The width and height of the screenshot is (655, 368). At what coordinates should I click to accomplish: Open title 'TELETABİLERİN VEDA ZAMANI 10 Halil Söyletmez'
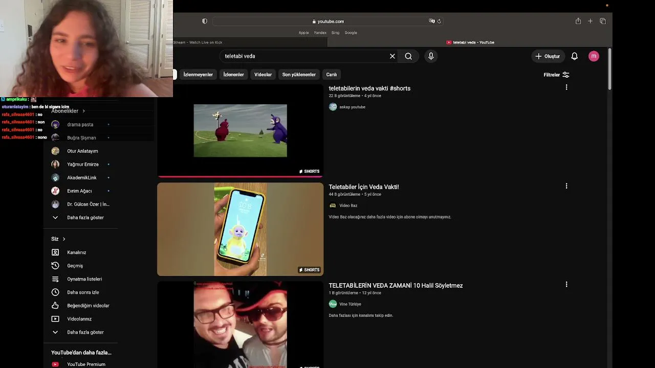396,286
